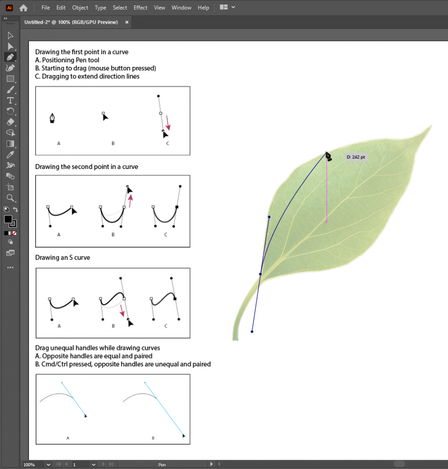Select the Eyedropper tool

(x=11, y=155)
